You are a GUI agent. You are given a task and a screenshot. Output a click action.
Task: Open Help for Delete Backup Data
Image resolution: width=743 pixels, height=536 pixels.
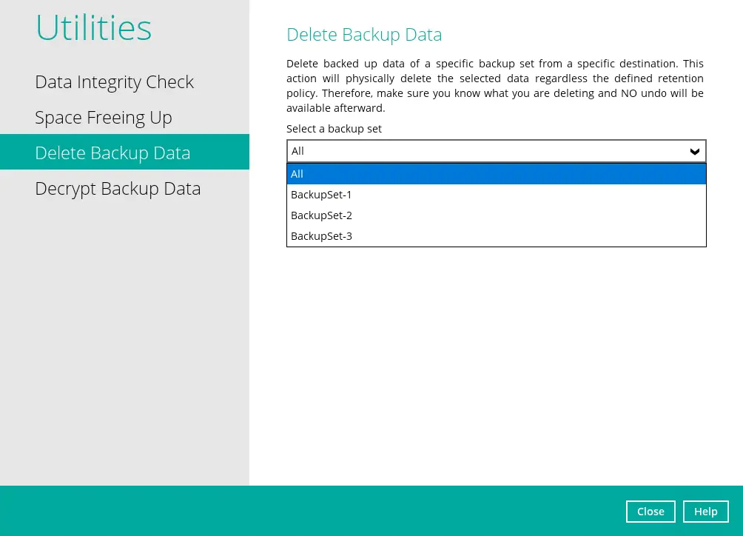pos(705,511)
